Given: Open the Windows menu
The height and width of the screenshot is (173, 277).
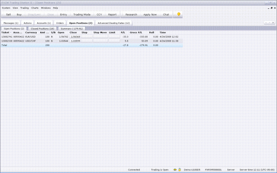Looking at the screenshot, I should [46, 8].
